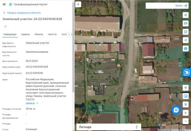Open the Сервисы tab
The width and height of the screenshot is (191, 131).
tap(25, 34)
